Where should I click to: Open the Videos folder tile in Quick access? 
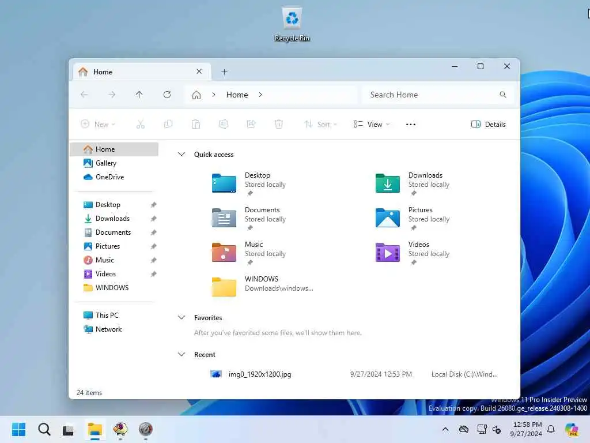tap(413, 253)
